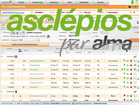The height and width of the screenshot is (105, 139).
Task: Collapse the 14/06/2018 day group
Action: coord(2,56)
